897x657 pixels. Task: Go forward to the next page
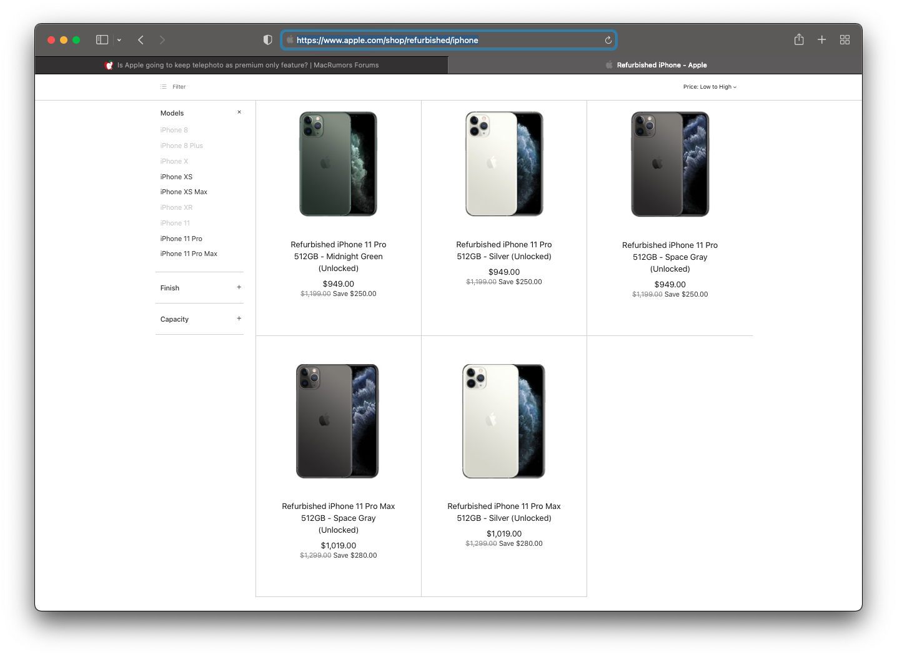pos(162,40)
